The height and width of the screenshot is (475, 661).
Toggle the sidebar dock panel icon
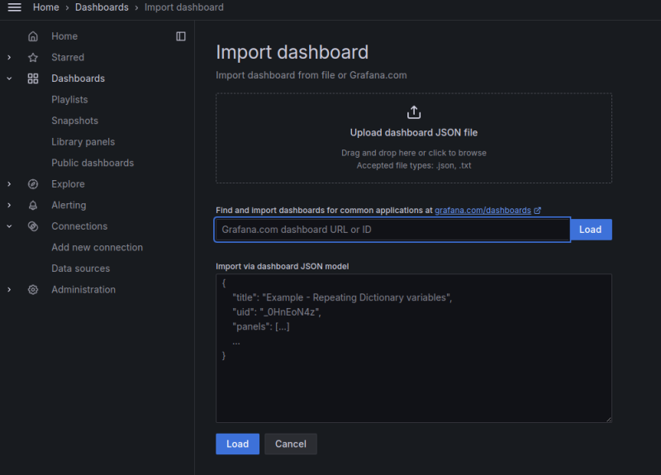[181, 36]
